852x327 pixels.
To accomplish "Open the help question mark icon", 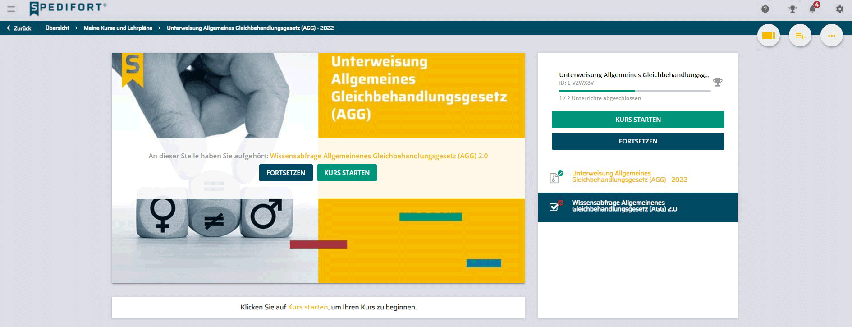I will click(765, 9).
